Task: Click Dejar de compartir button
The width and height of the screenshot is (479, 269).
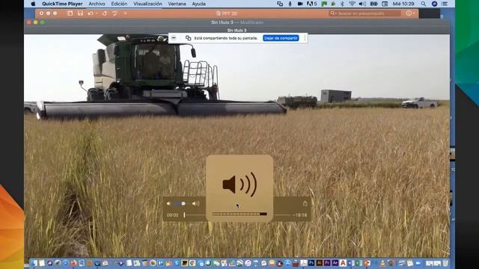Action: (281, 38)
